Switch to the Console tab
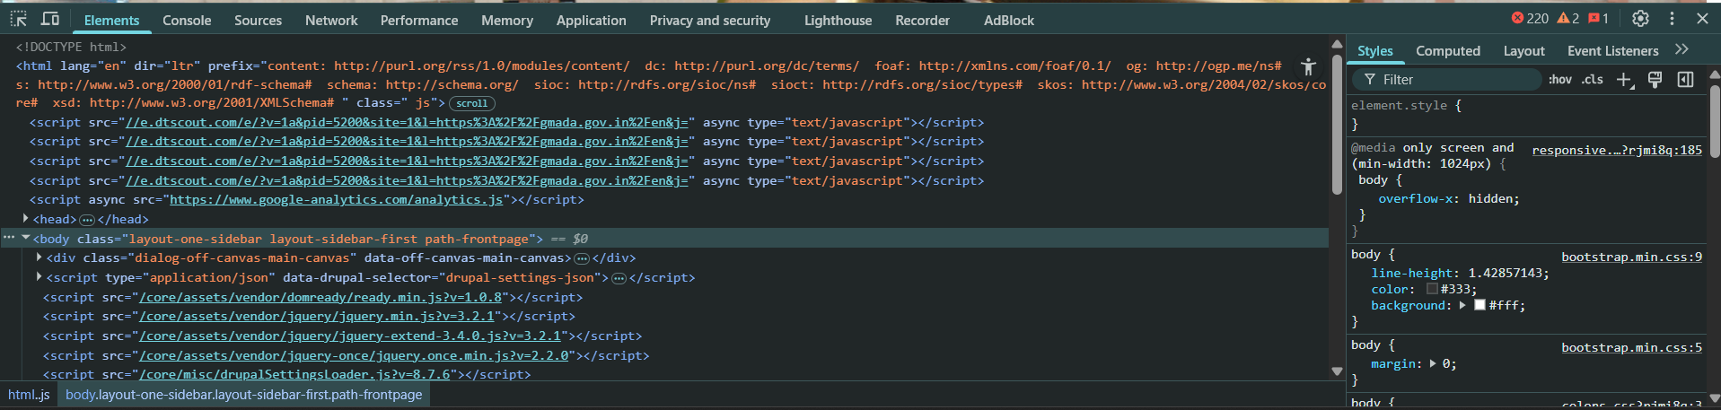Image resolution: width=1721 pixels, height=410 pixels. [x=187, y=20]
